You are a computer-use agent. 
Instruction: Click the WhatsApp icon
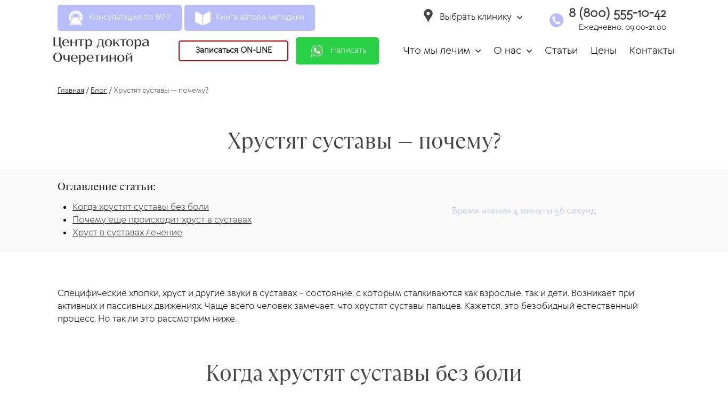tap(317, 51)
